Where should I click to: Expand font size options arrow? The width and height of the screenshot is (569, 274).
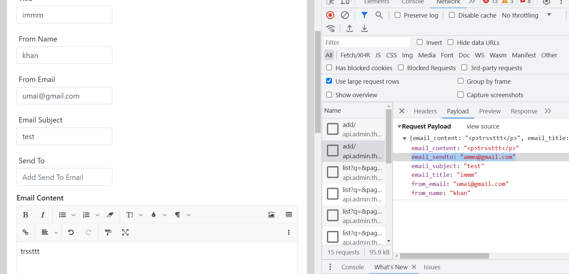click(x=141, y=215)
